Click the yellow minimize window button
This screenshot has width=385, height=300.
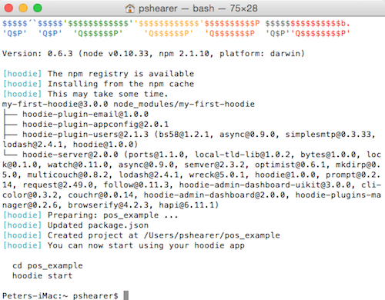point(23,8)
